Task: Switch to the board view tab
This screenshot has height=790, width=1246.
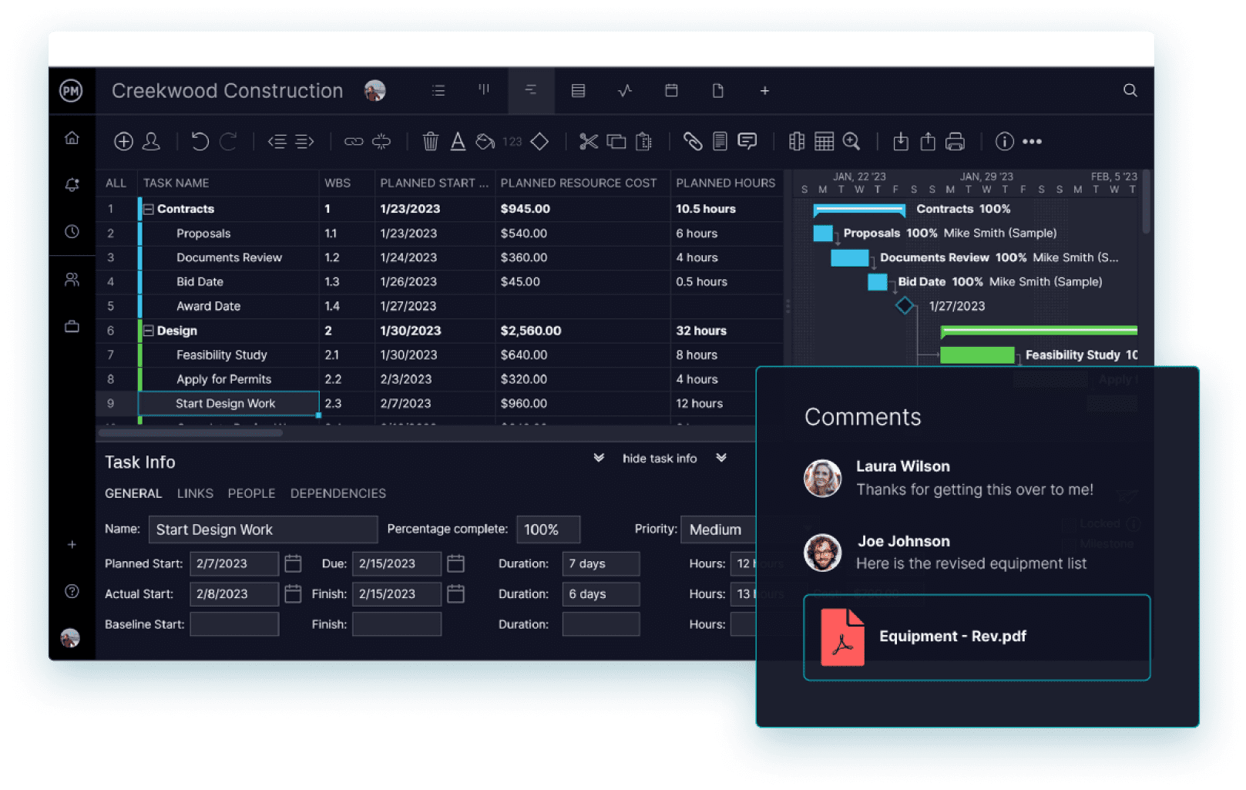Action: 484,89
